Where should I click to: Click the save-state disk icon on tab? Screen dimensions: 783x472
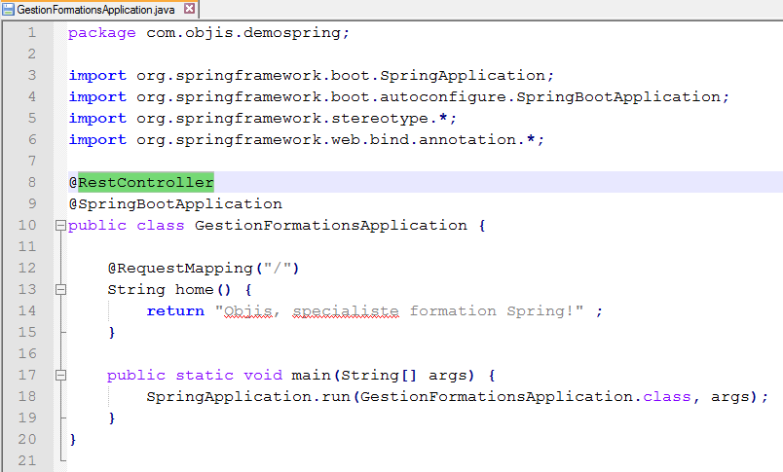pyautogui.click(x=8, y=10)
